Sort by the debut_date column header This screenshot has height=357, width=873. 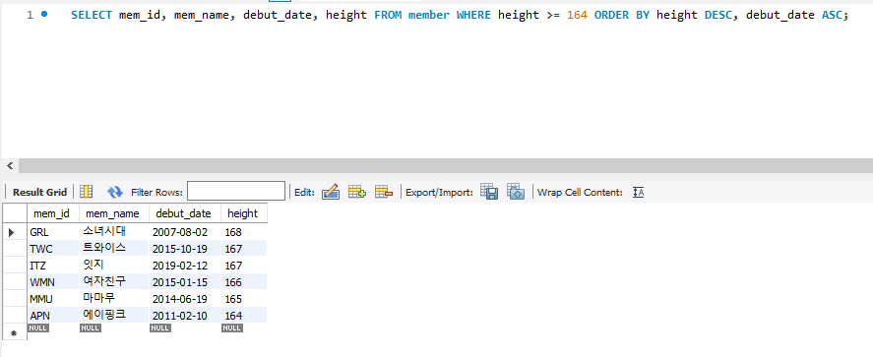point(184,213)
